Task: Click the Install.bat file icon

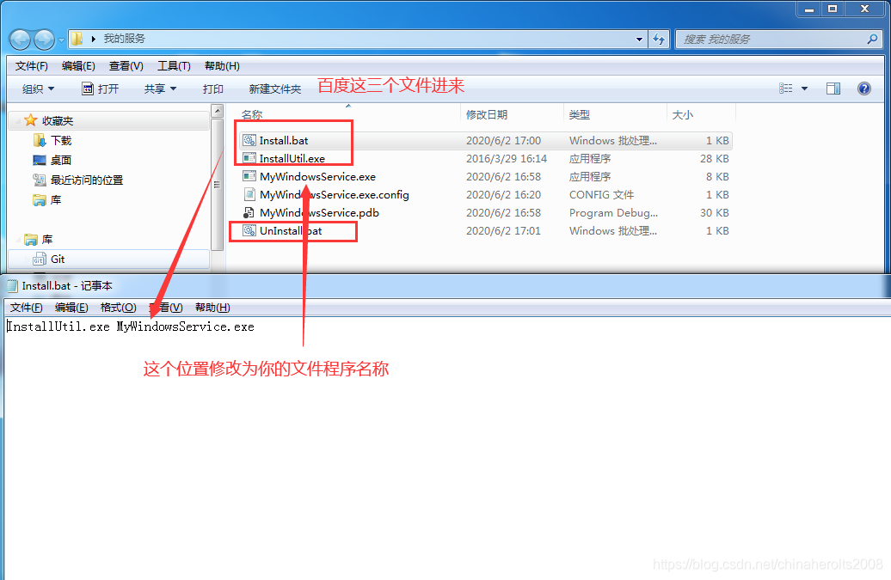Action: point(249,140)
